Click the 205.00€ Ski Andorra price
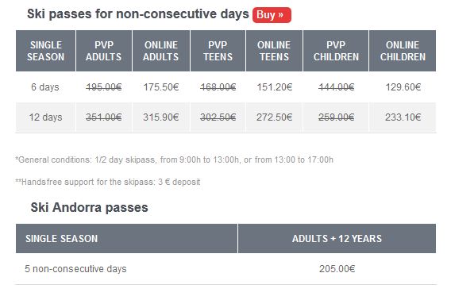 tap(337, 269)
